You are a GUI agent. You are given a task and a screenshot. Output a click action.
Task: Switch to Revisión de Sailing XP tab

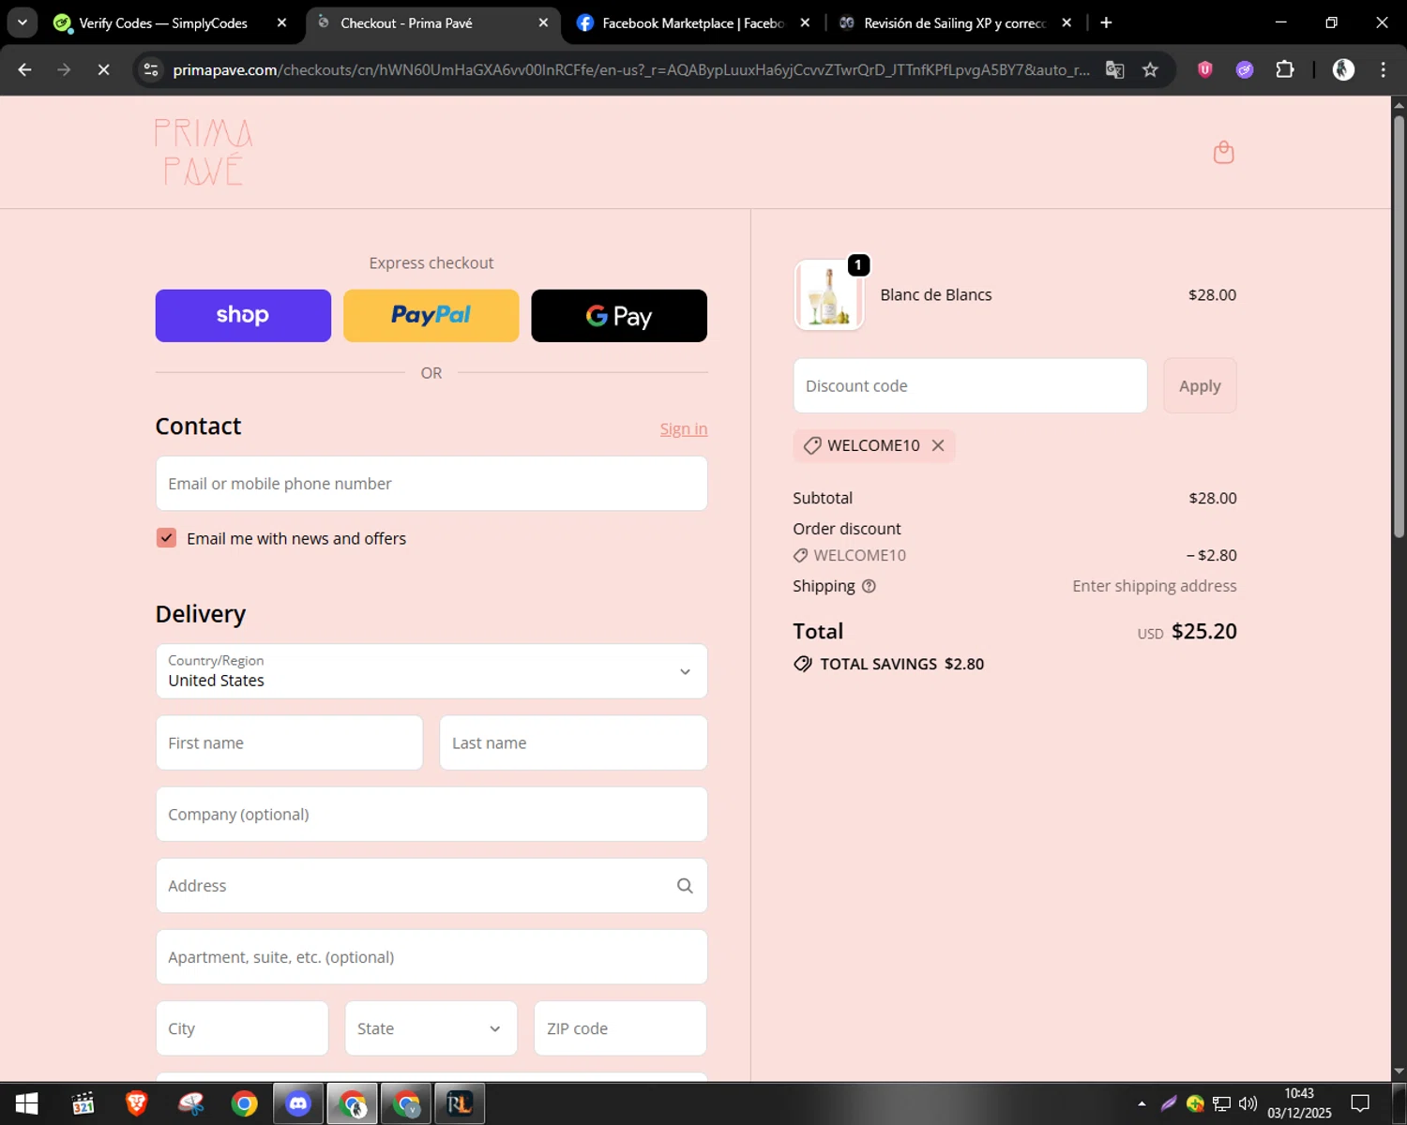click(954, 22)
